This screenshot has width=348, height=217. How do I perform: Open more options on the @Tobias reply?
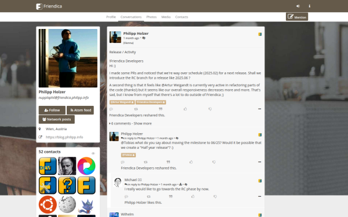click(x=259, y=162)
